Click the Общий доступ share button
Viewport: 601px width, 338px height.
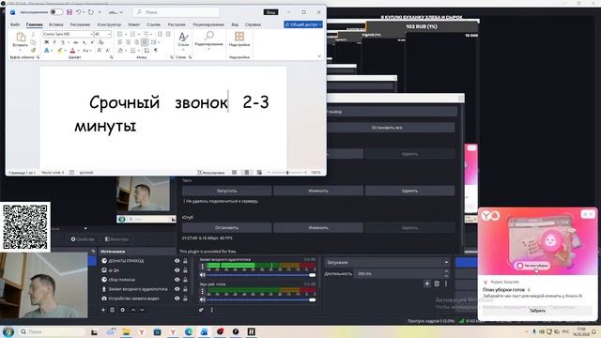(x=303, y=24)
